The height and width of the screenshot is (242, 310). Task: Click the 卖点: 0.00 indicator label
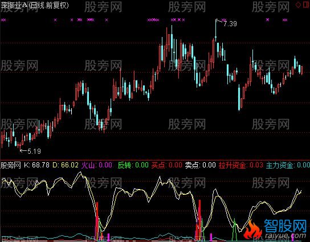tap(200, 165)
